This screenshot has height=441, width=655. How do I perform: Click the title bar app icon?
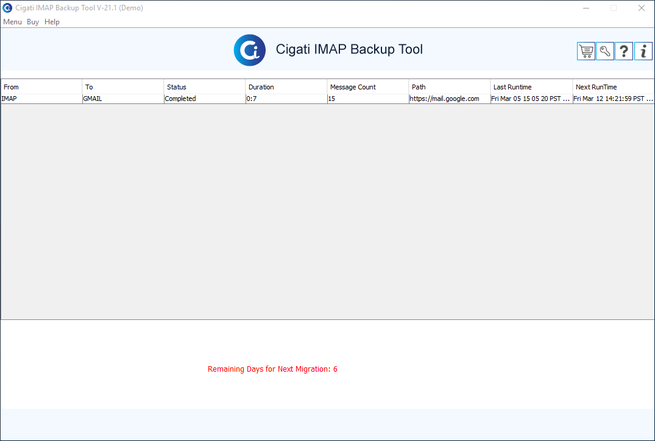(x=7, y=8)
